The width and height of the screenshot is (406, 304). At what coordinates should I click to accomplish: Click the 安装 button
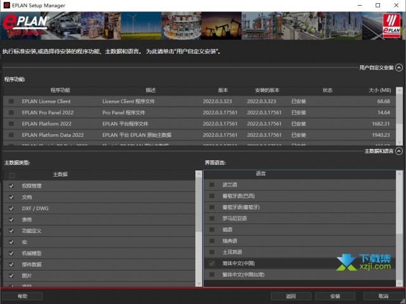pyautogui.click(x=335, y=296)
